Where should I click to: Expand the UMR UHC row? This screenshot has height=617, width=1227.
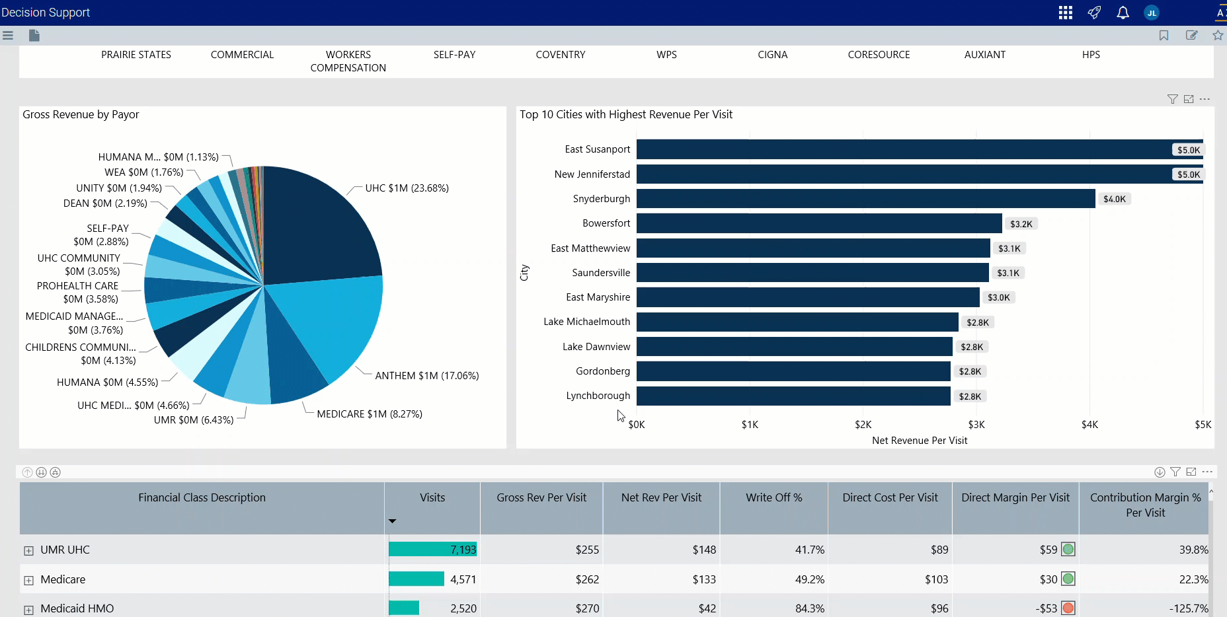click(28, 550)
